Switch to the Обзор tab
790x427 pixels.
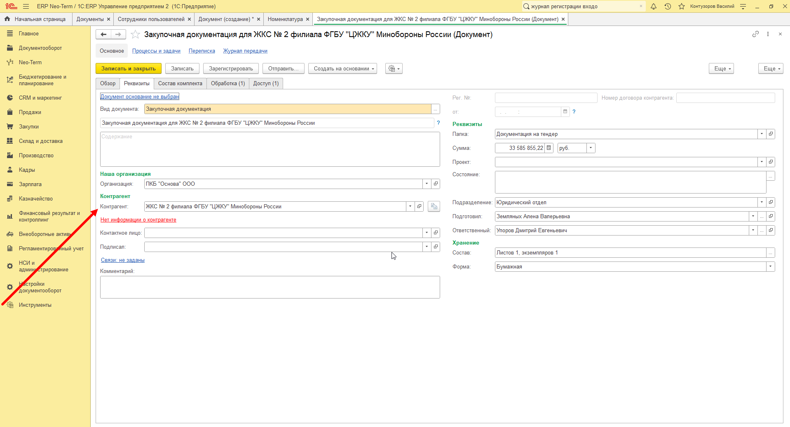[108, 84]
